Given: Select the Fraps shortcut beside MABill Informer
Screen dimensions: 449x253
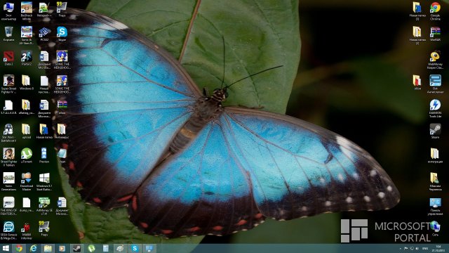Looking at the screenshot, I should pyautogui.click(x=44, y=229).
